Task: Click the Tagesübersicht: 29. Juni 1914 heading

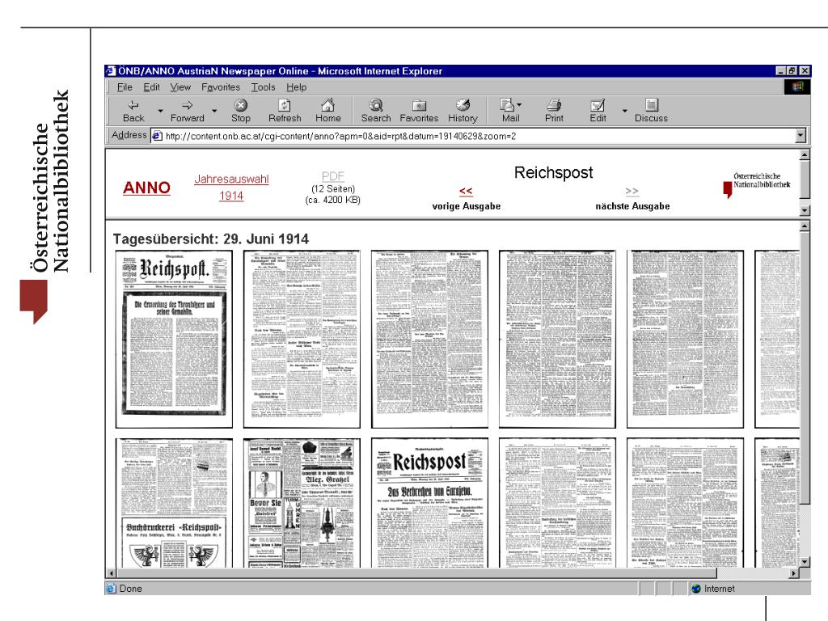Action: coord(211,239)
